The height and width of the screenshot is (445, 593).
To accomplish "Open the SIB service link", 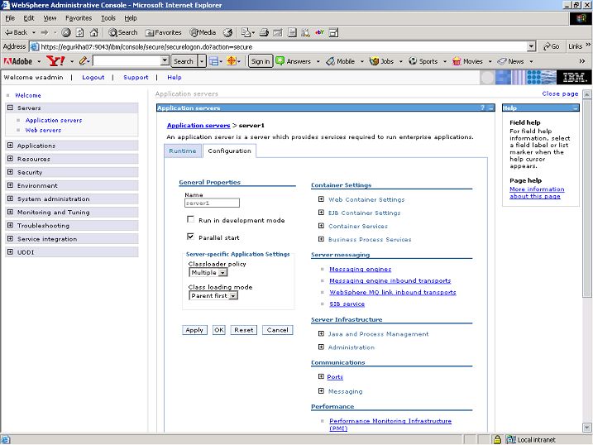I will point(347,304).
